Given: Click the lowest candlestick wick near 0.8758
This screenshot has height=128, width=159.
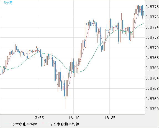Looking at the screenshot, I should pos(66,103).
